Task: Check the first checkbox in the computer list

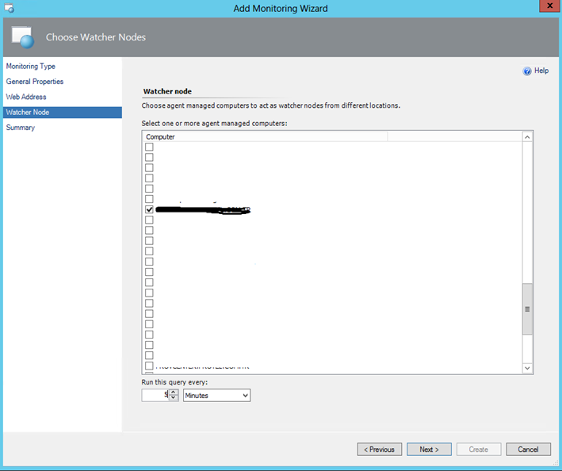Action: pos(149,147)
